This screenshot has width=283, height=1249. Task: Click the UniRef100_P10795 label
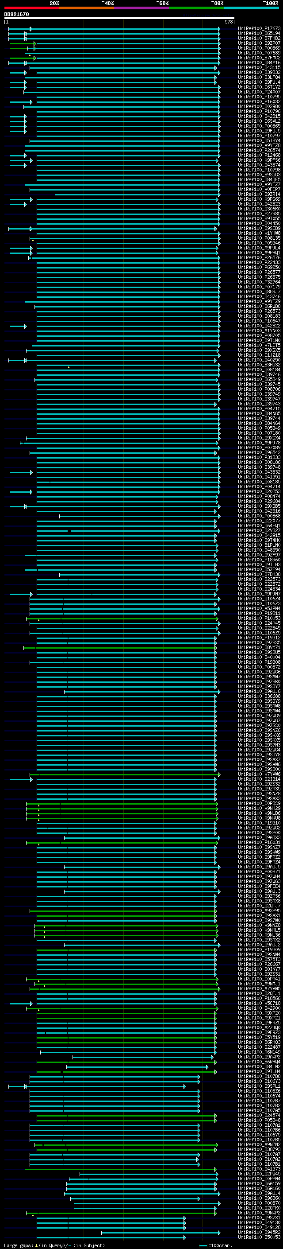[x=259, y=97]
